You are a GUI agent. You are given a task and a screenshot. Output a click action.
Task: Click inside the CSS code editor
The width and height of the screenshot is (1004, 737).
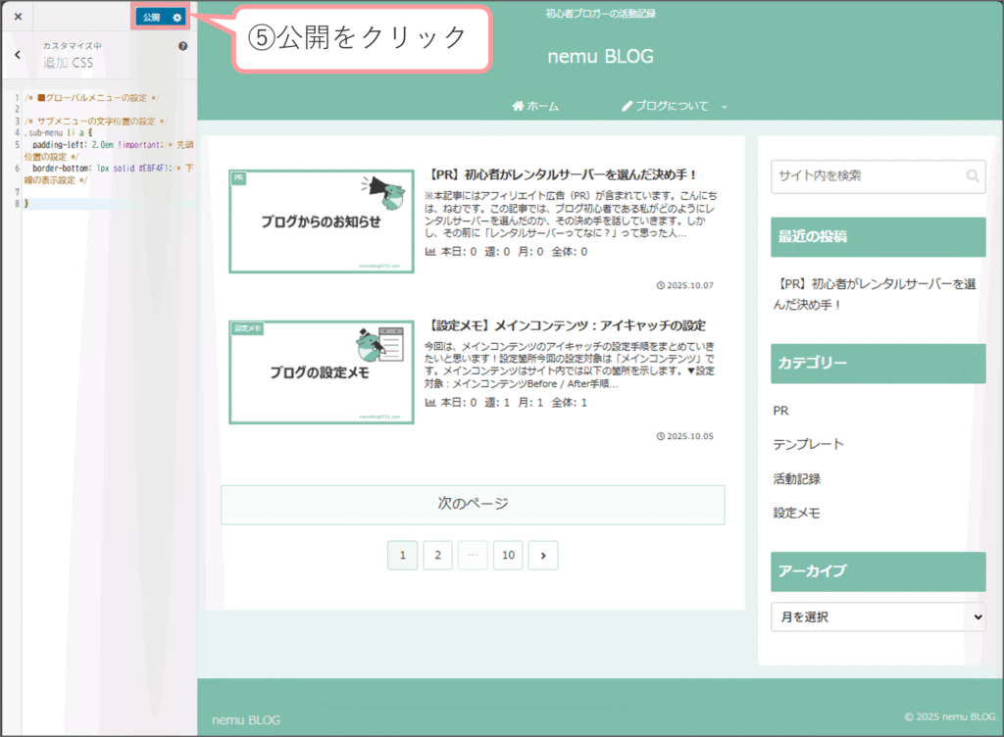click(108, 392)
